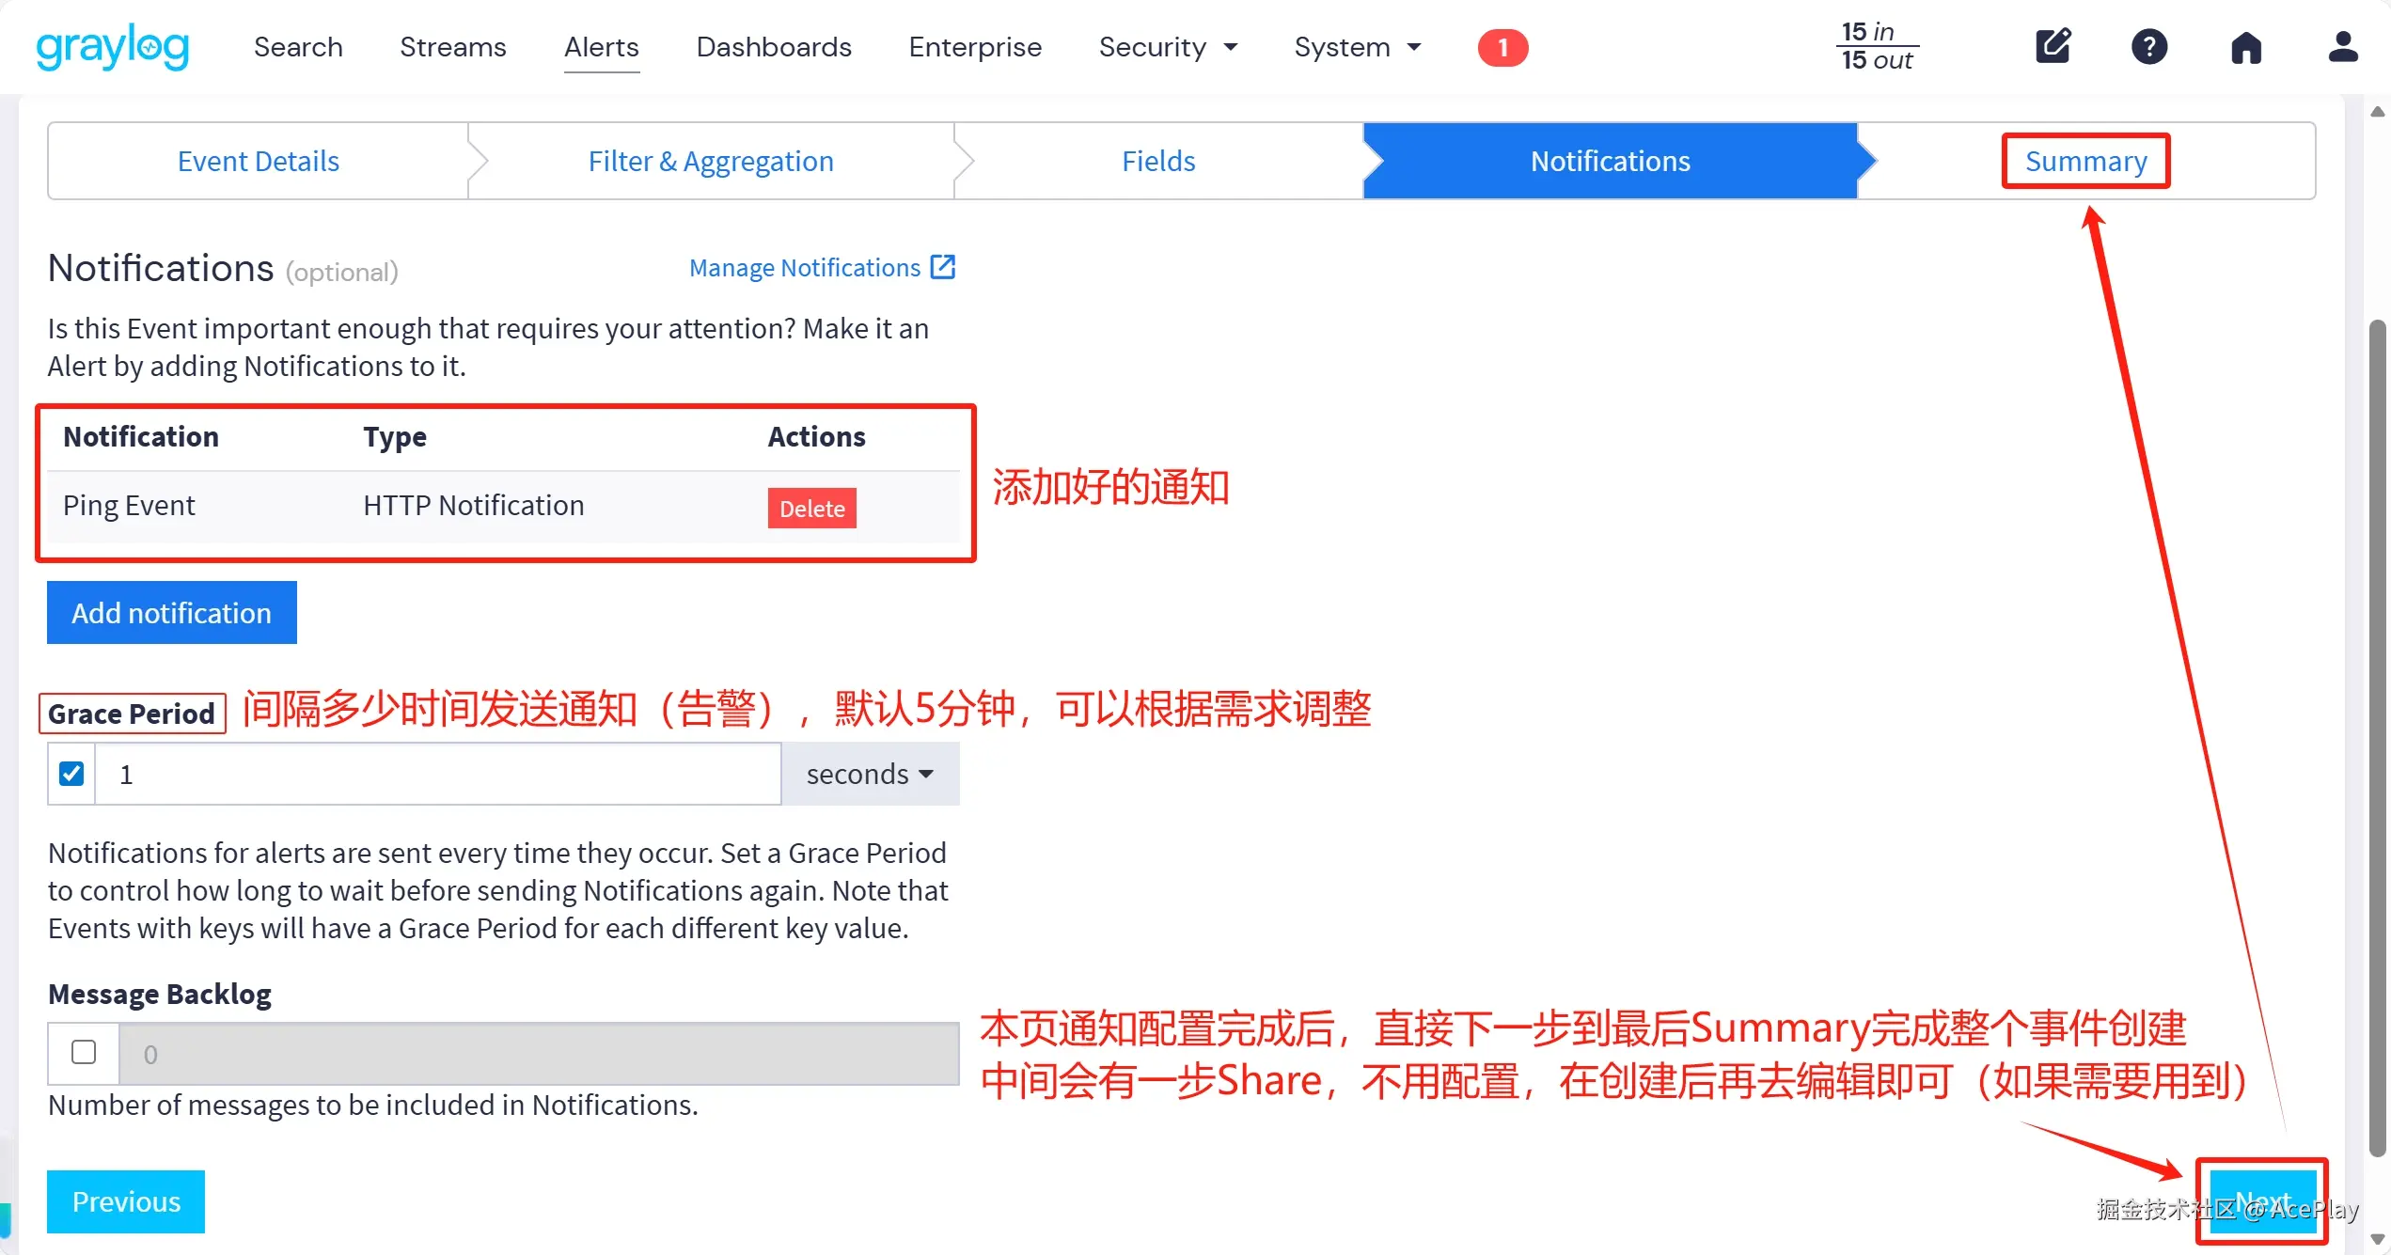
Task: Click the throughput 15 in/15 out indicator
Action: pyautogui.click(x=1877, y=45)
